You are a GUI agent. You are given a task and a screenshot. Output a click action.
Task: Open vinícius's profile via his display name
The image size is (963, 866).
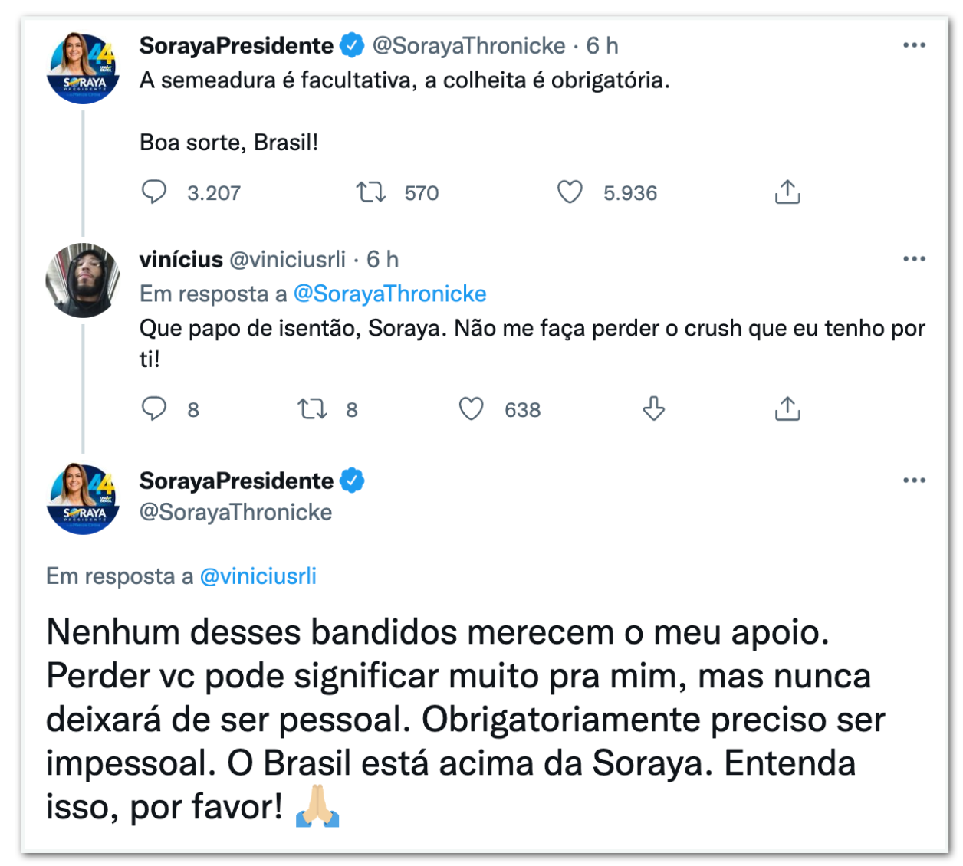click(x=181, y=260)
